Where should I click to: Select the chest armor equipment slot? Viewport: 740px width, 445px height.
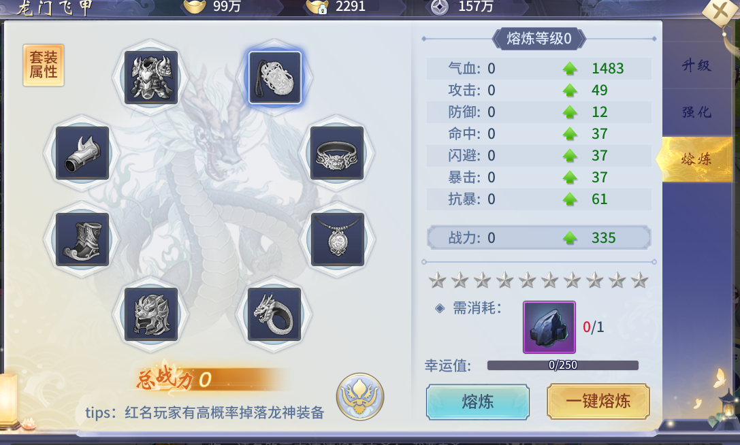151,78
